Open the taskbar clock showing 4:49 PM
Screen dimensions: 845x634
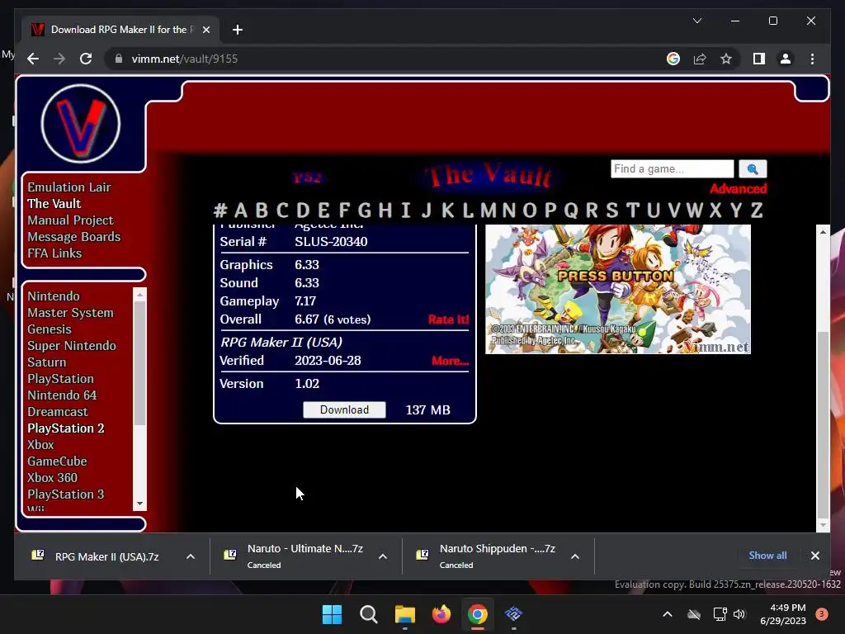783,614
